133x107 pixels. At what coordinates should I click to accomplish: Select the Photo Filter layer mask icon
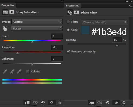pyautogui.click(x=76, y=12)
